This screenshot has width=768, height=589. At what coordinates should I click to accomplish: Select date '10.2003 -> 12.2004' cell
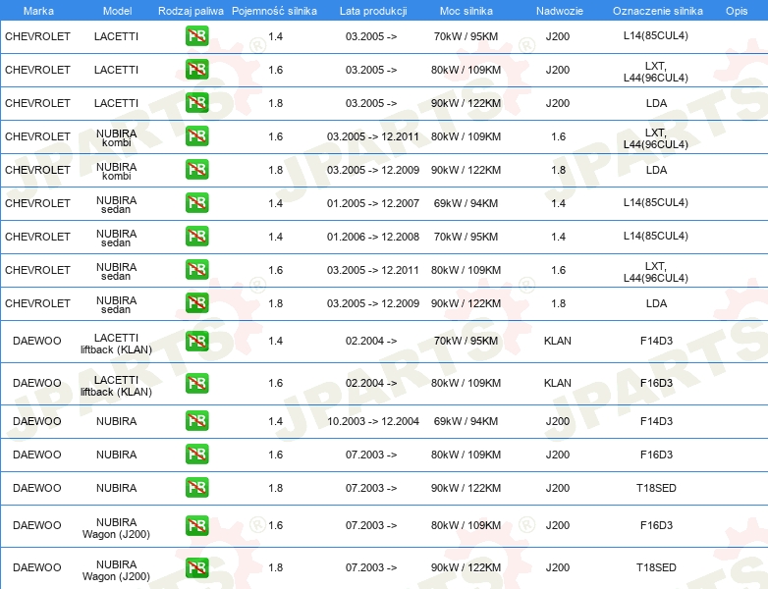[x=373, y=421]
